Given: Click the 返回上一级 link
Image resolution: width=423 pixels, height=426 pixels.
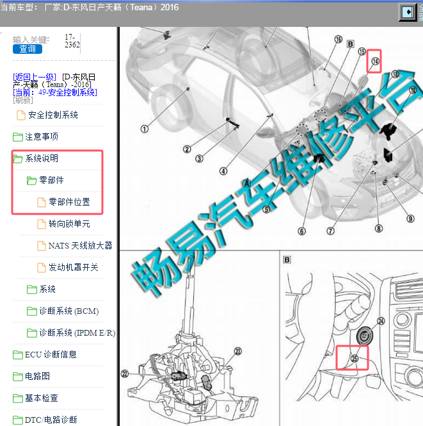Looking at the screenshot, I should tap(35, 77).
